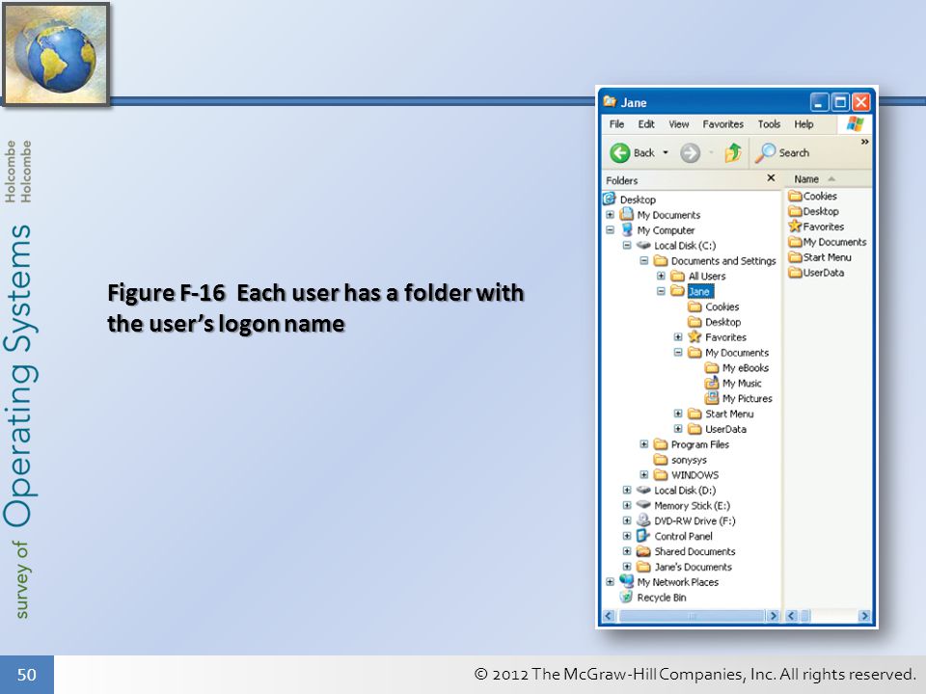Collapse the Local Disk (C:) node
Image resolution: width=926 pixels, height=694 pixels.
[627, 246]
